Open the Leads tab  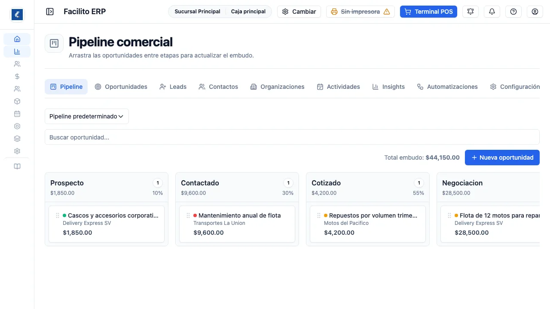click(173, 87)
